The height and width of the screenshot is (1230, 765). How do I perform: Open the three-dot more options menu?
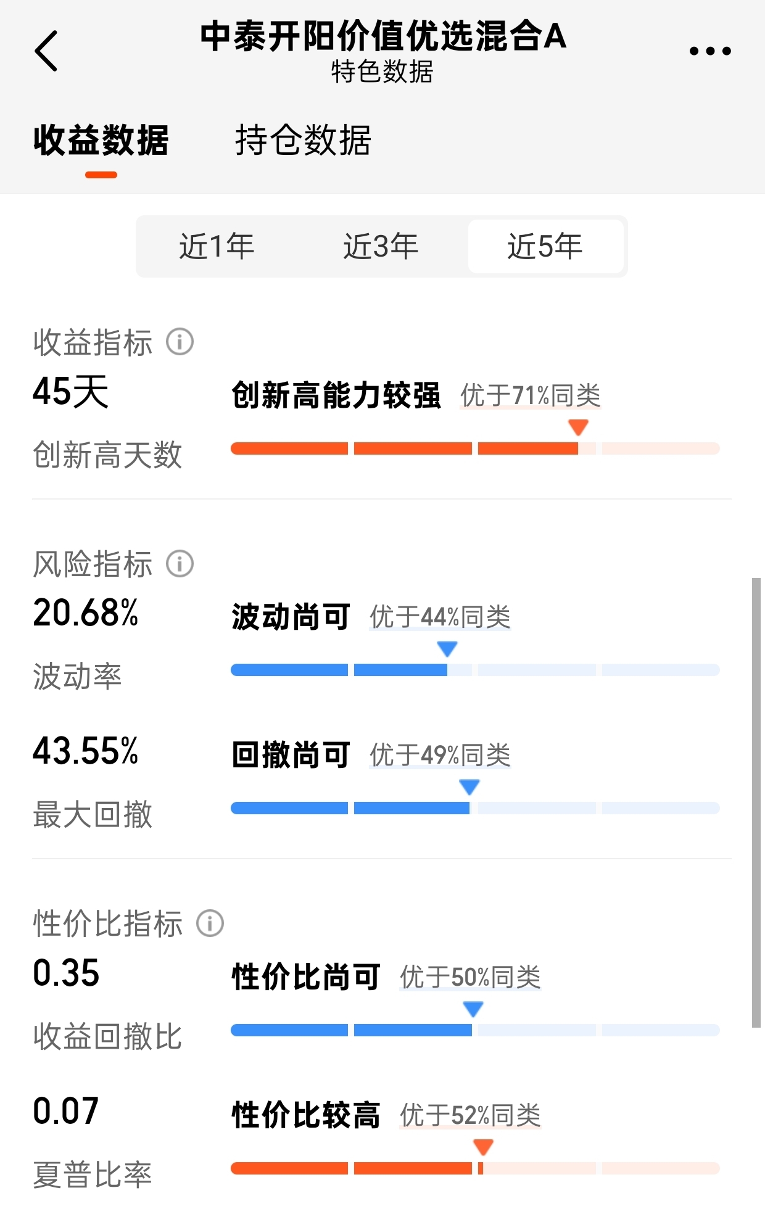[710, 51]
